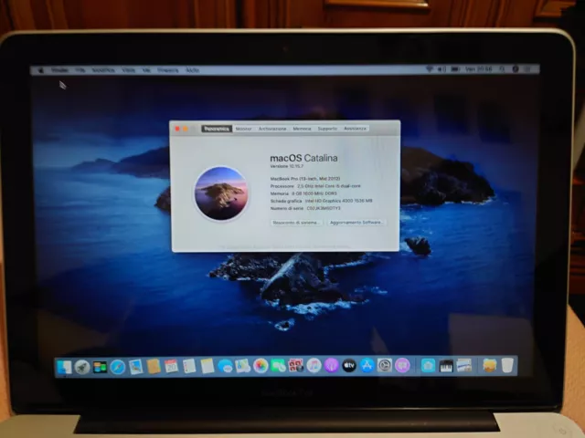Select the Panoramica tab

click(217, 129)
